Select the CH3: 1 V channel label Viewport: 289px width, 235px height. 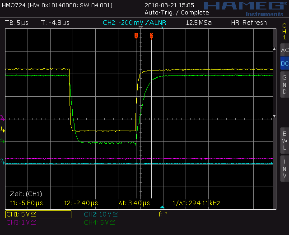(21, 222)
